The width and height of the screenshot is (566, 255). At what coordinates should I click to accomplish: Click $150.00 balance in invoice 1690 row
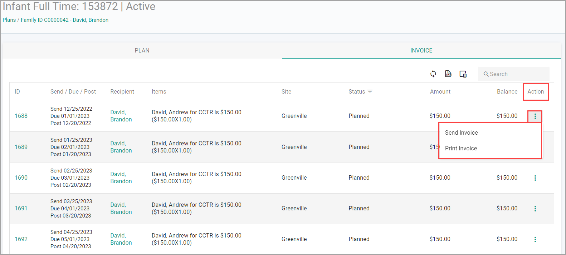pyautogui.click(x=507, y=177)
